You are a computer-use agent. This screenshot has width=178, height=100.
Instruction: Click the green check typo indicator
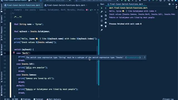pos(91,10)
